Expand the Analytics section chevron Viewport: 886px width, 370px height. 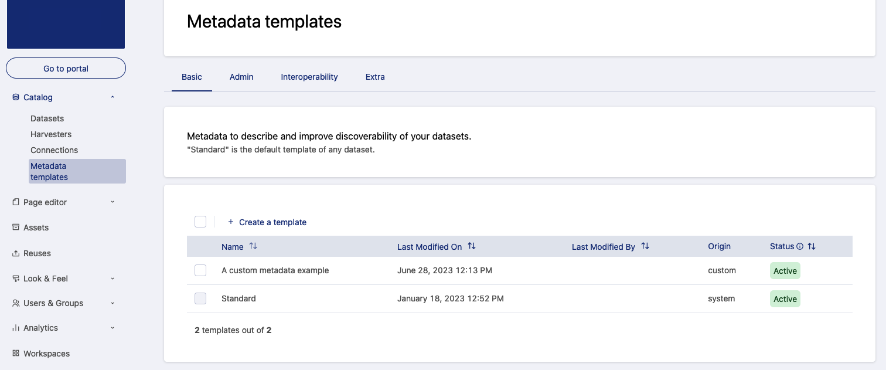113,328
